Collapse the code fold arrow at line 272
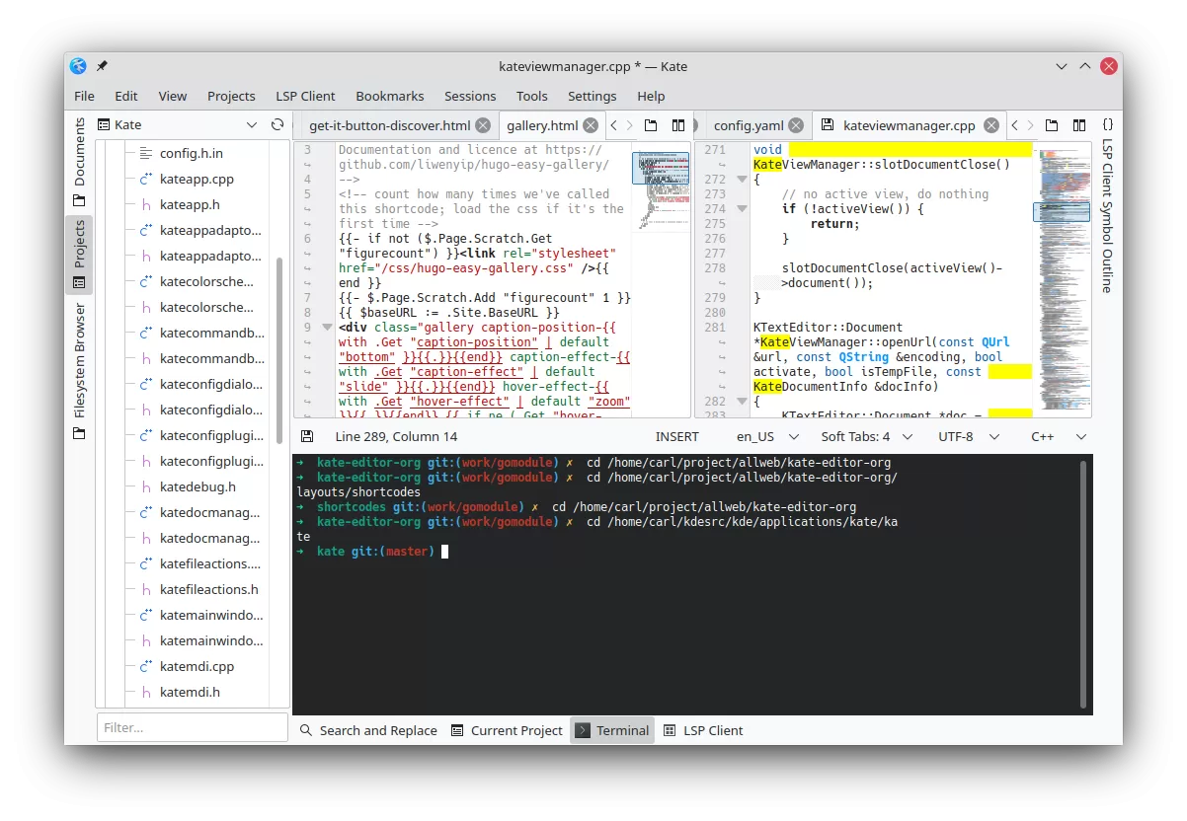1187x821 pixels. coord(743,179)
